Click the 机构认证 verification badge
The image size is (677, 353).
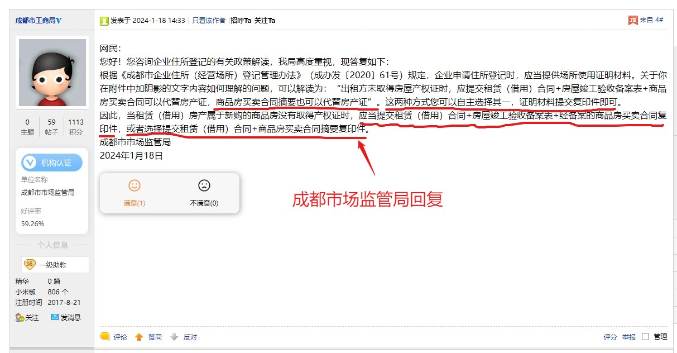click(52, 163)
